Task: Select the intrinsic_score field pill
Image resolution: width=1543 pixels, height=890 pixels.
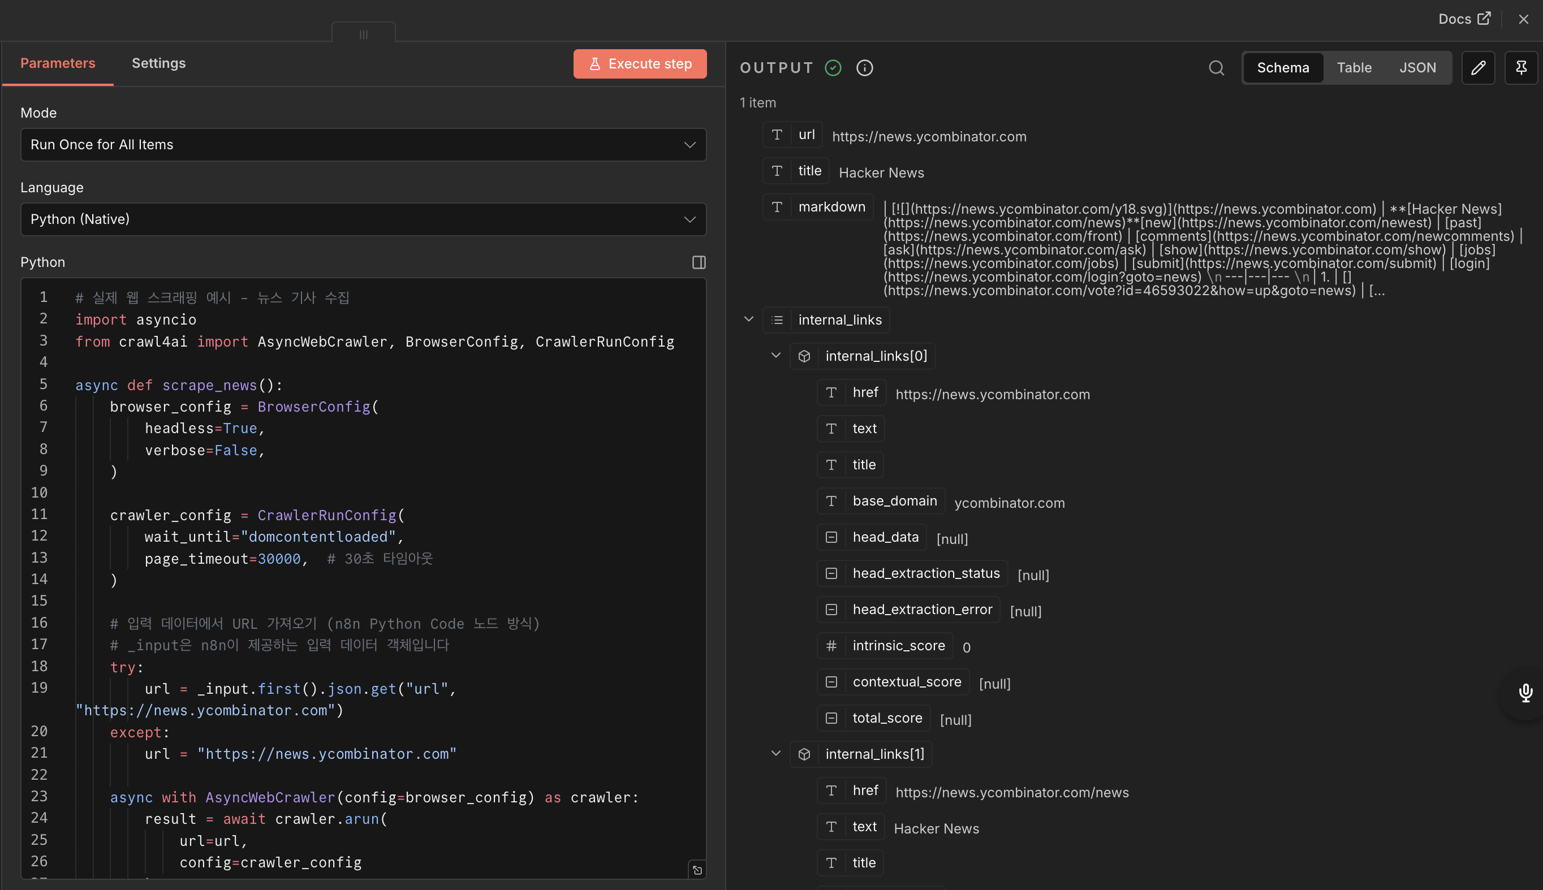Action: 885,646
